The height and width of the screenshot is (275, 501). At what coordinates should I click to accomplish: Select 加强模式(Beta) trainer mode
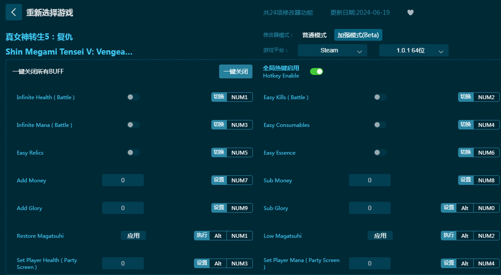[358, 35]
